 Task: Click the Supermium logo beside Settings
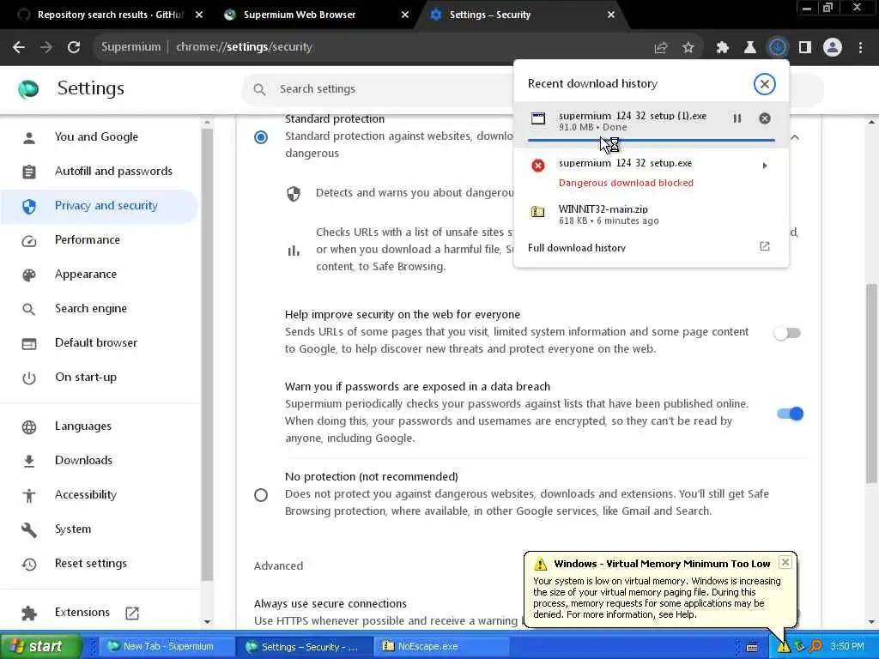[x=28, y=89]
